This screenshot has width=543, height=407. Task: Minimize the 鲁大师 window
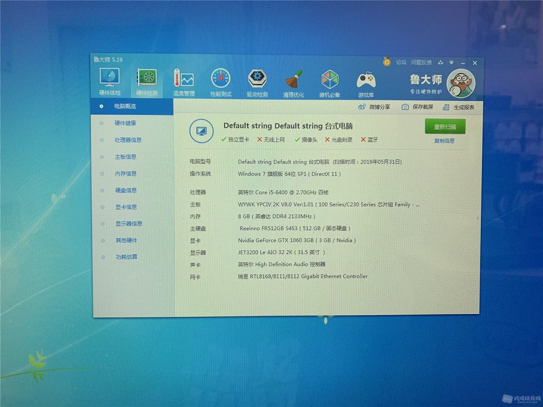pos(463,63)
